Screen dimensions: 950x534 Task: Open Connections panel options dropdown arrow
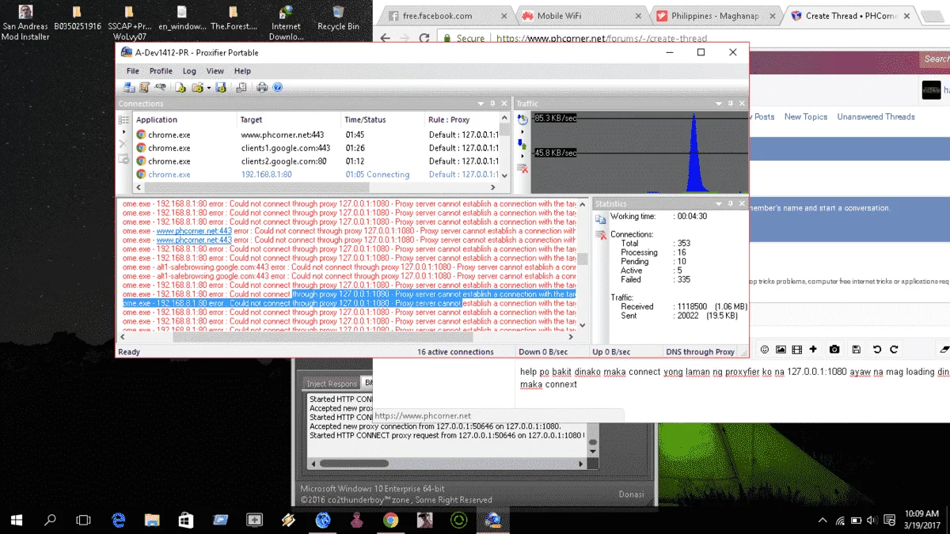point(481,104)
